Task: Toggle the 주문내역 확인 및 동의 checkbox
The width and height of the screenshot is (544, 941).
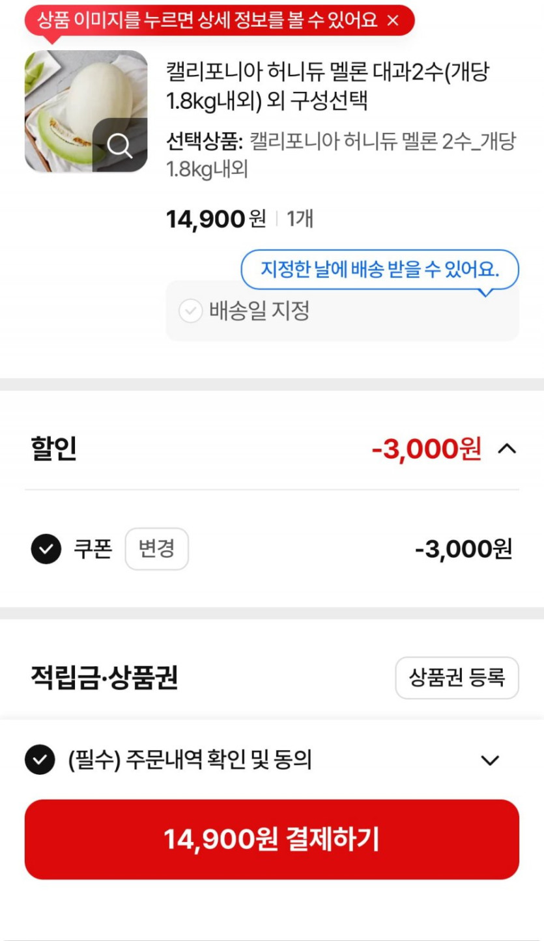Action: tap(40, 759)
